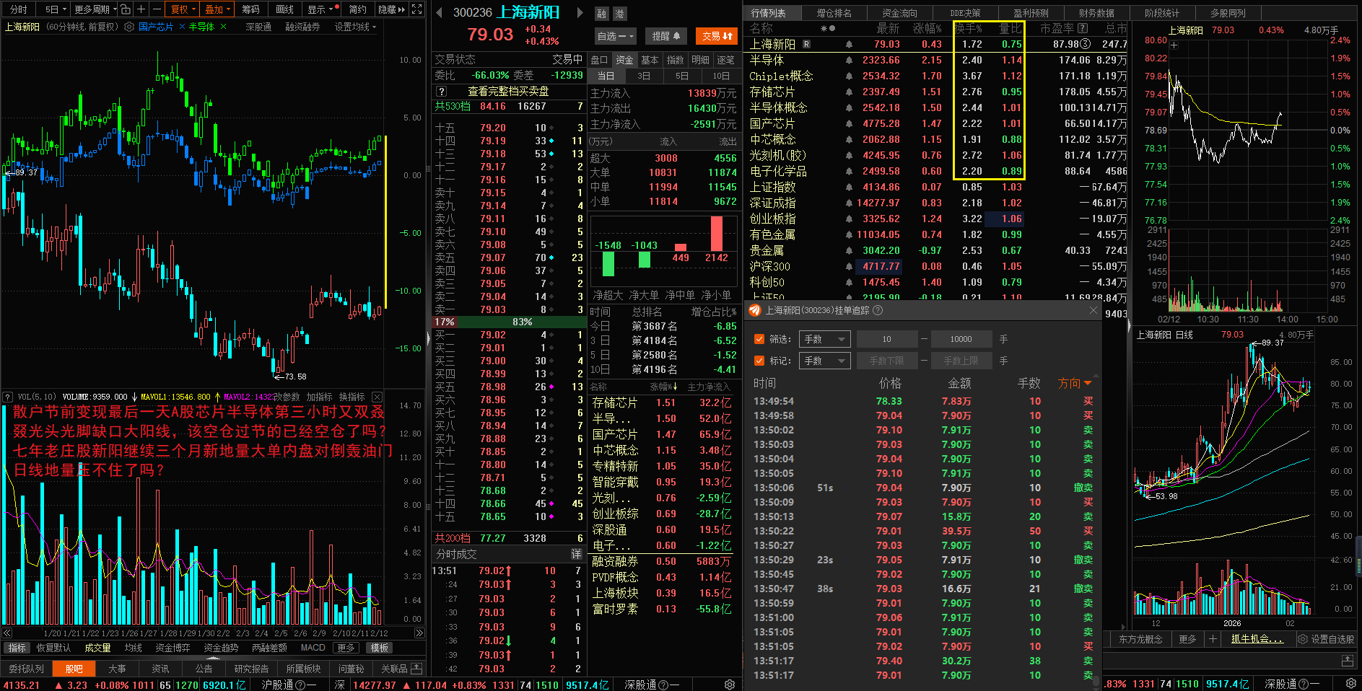Viewport: 1362px width, 691px height.
Task: Toggle the 指标 indicator button
Action: click(x=17, y=648)
